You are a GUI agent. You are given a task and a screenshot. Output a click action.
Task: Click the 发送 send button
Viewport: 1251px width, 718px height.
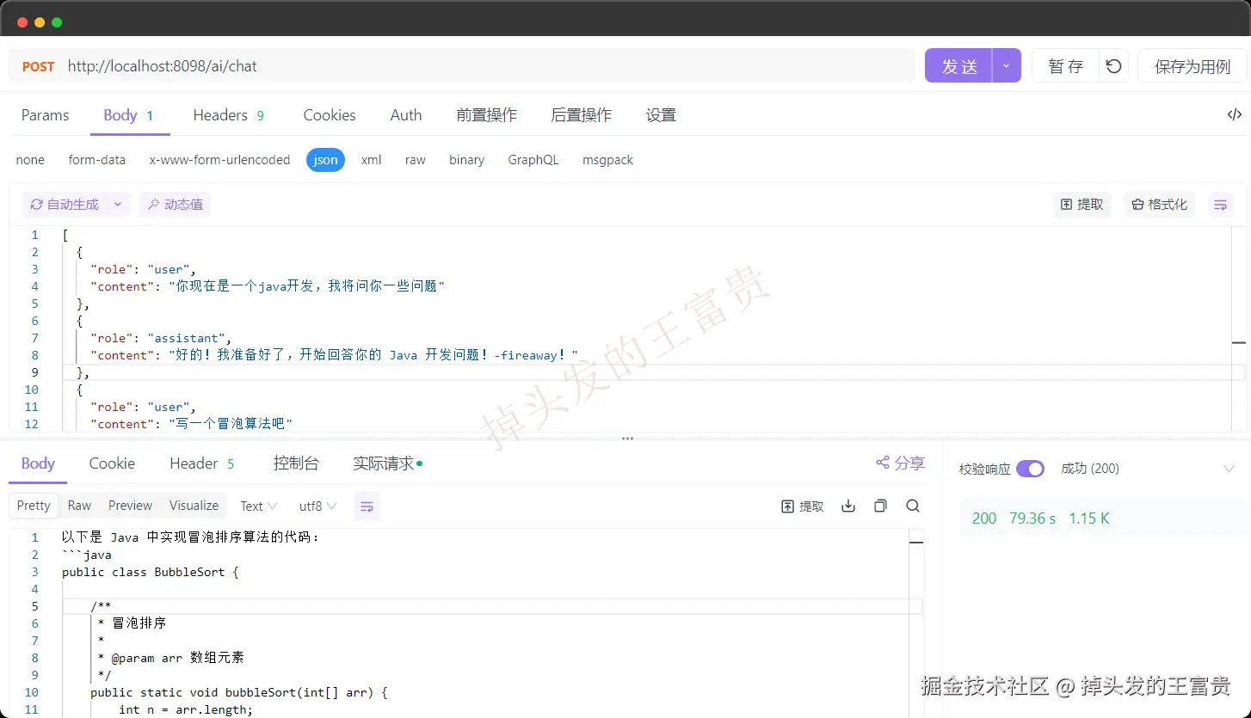point(959,66)
